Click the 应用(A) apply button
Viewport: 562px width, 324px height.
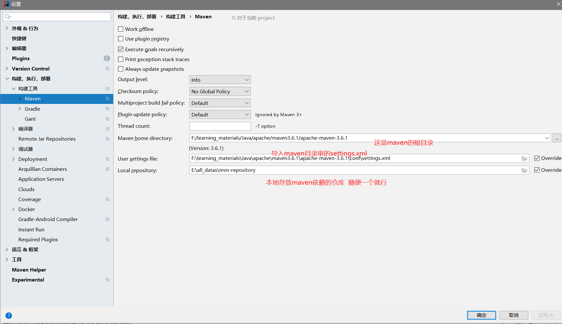coord(546,315)
